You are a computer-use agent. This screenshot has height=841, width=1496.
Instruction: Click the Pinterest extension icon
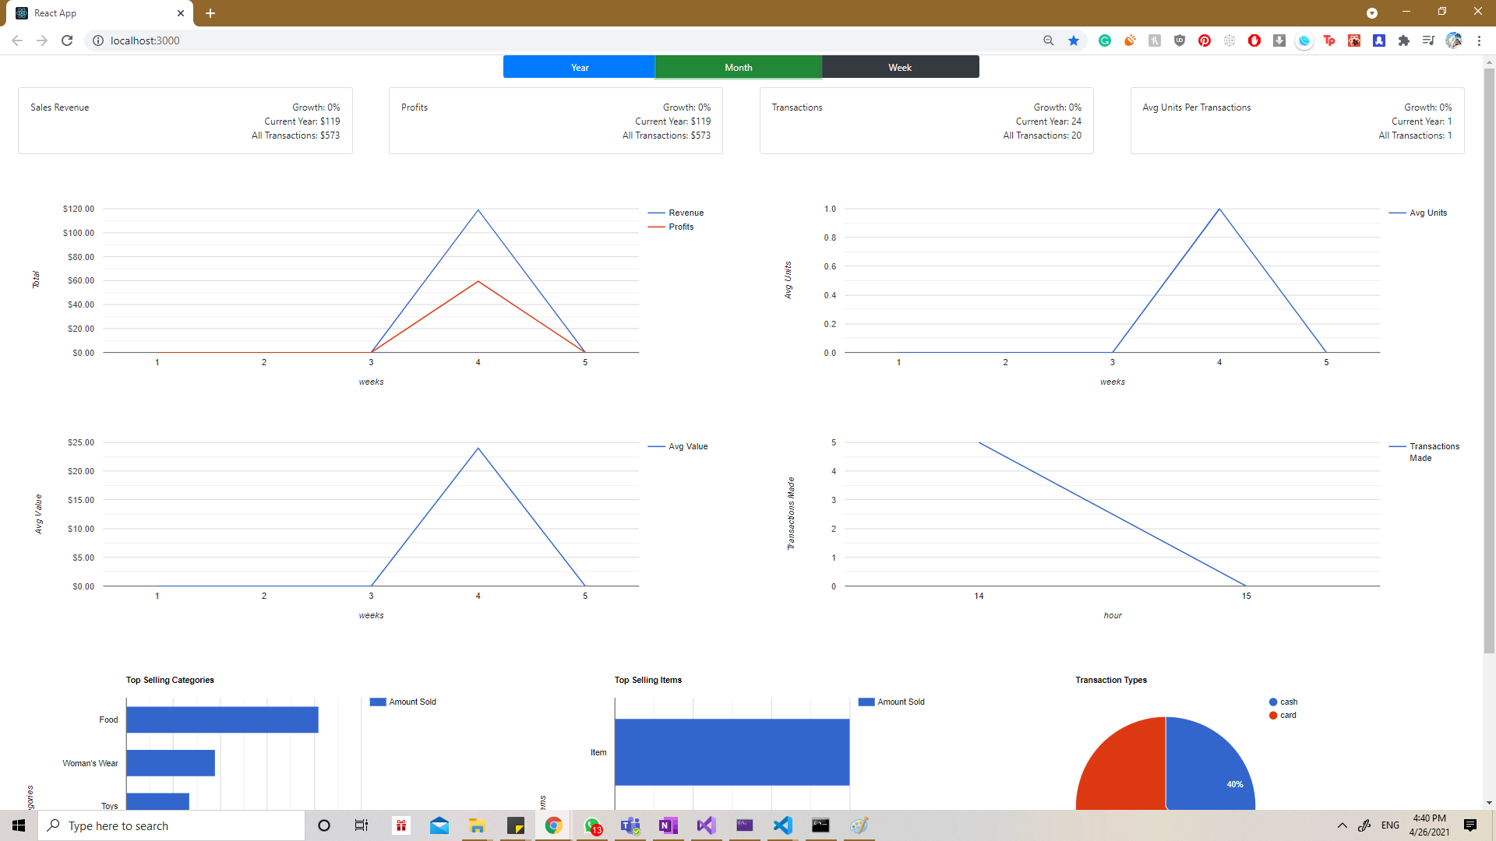pos(1205,40)
